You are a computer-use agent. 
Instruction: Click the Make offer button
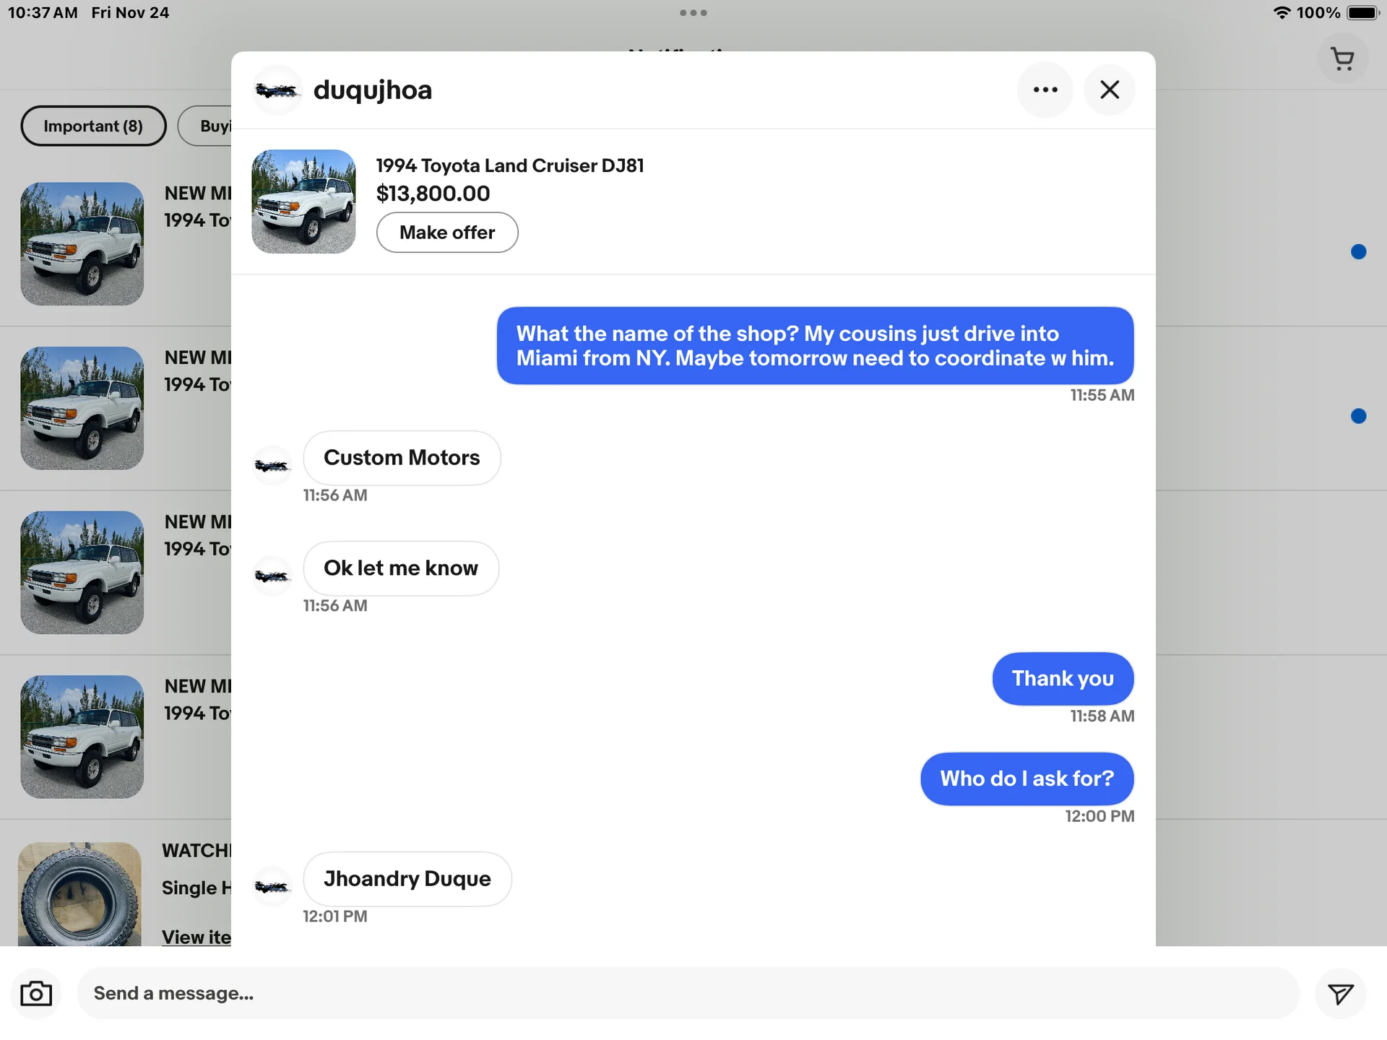(446, 233)
